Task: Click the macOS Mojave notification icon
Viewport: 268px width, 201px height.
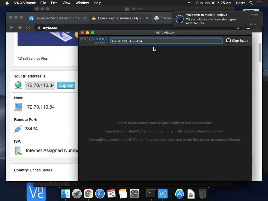Action: (180, 19)
